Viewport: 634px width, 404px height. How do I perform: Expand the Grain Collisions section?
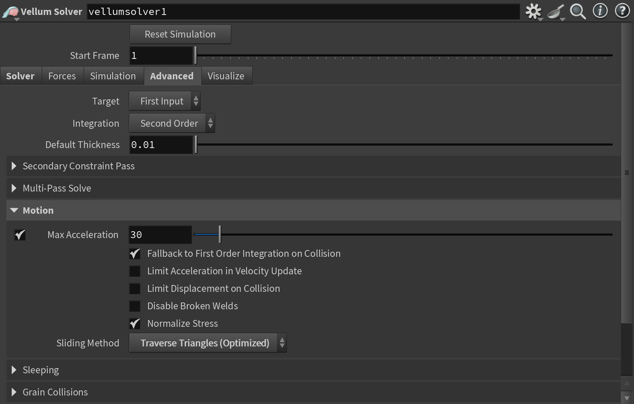pos(314,392)
